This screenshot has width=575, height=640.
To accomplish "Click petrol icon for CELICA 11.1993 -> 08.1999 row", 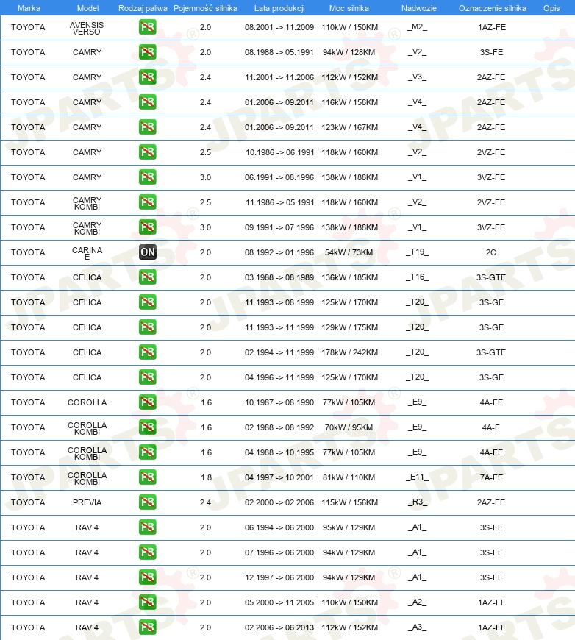I will (147, 302).
